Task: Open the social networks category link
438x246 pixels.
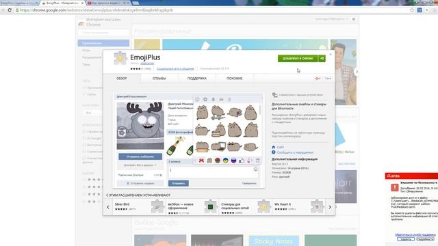Action: coord(175,68)
